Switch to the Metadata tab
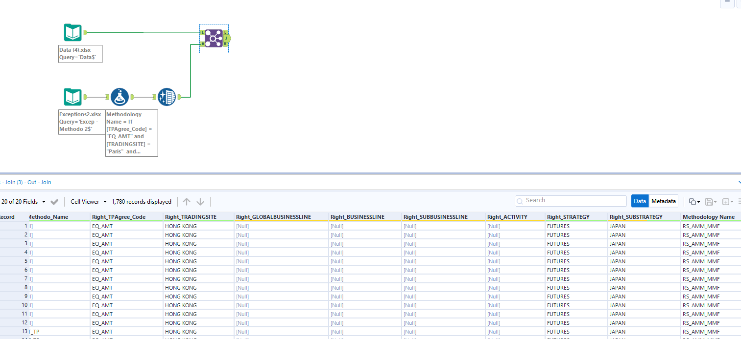 point(664,201)
